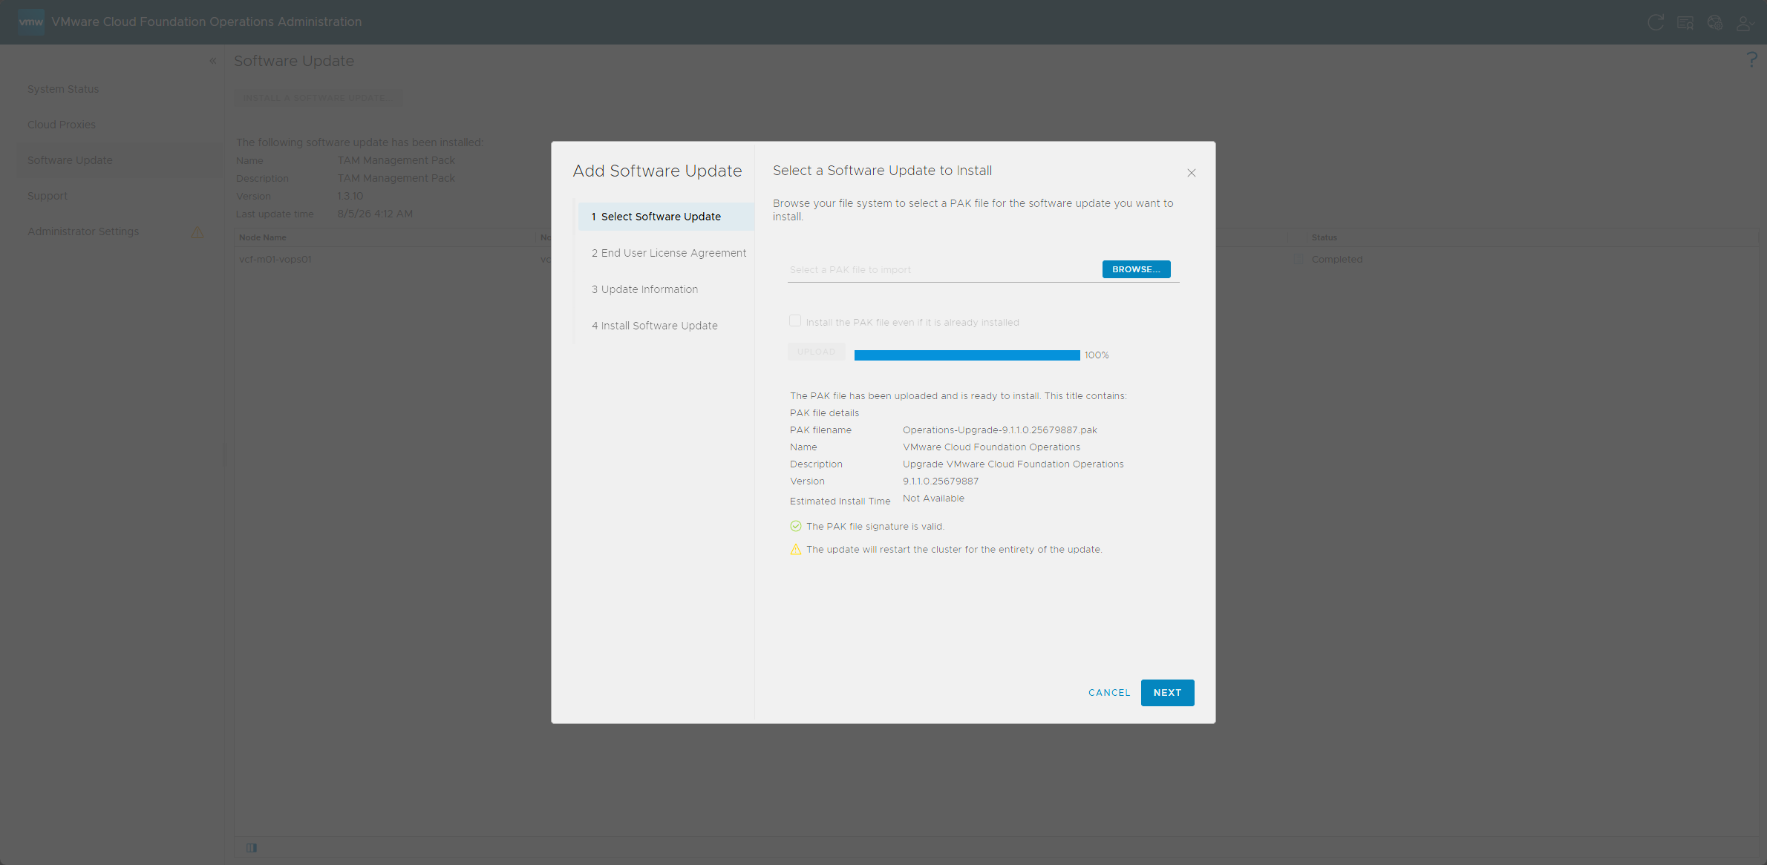Click version value 9.1.1.0.25679887

click(x=941, y=481)
